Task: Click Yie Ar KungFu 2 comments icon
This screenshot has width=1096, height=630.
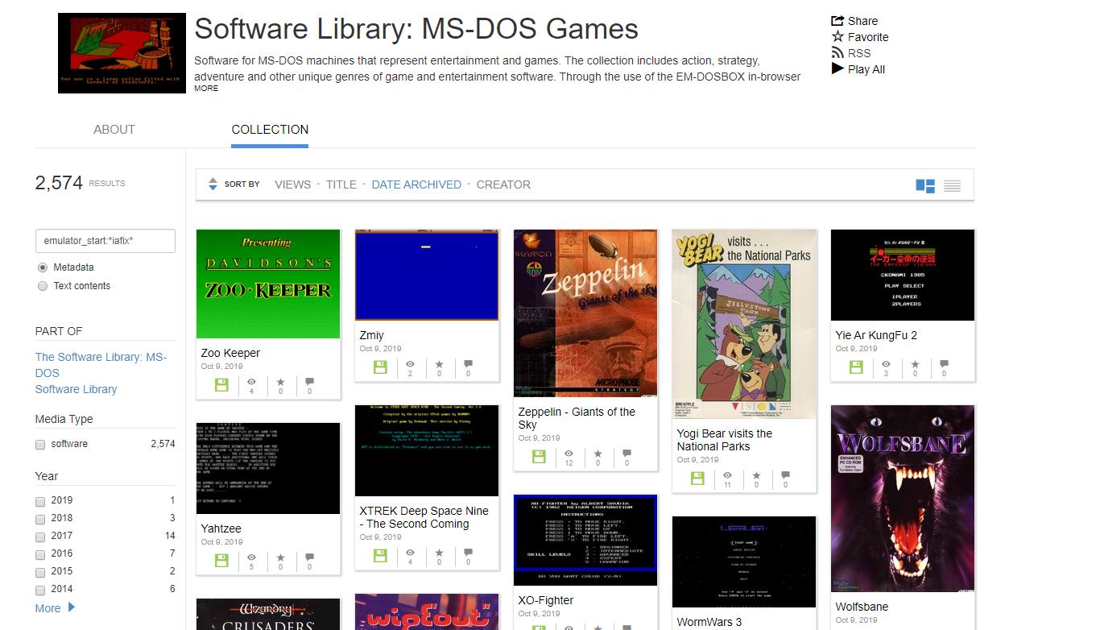Action: point(944,363)
